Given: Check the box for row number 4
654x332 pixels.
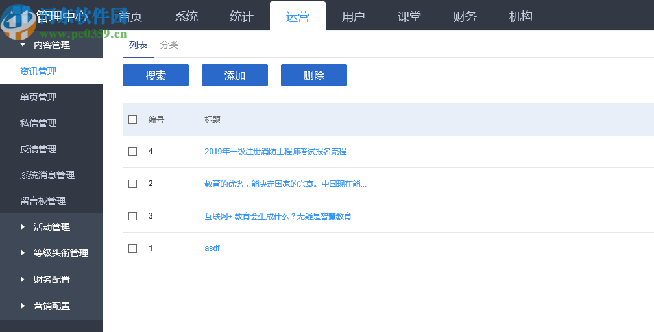Looking at the screenshot, I should click(132, 151).
